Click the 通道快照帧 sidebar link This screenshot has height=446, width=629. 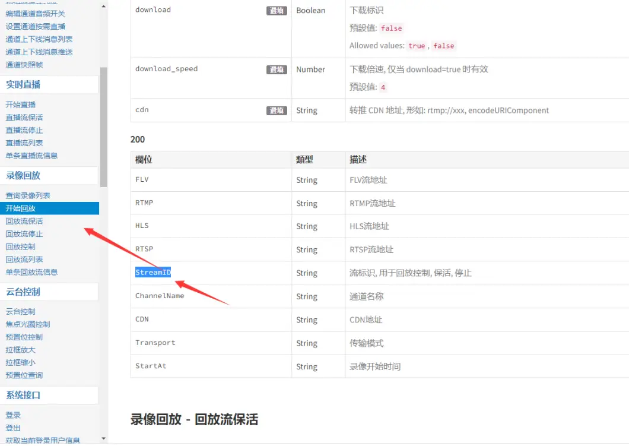pos(24,65)
